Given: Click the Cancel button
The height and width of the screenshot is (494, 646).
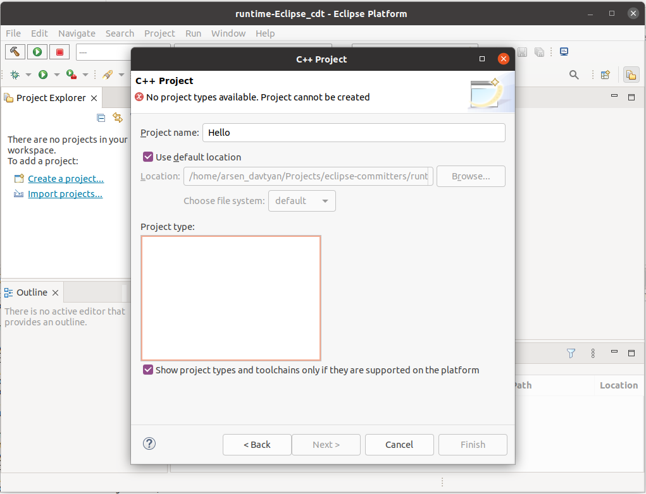Looking at the screenshot, I should coord(399,445).
